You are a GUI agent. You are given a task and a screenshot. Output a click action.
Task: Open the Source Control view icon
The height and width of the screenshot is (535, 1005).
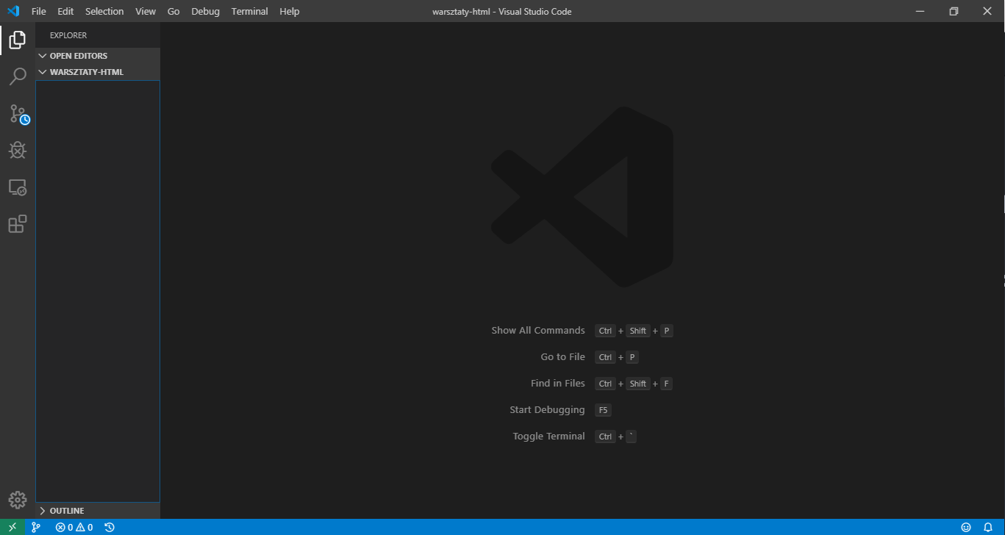click(x=18, y=114)
